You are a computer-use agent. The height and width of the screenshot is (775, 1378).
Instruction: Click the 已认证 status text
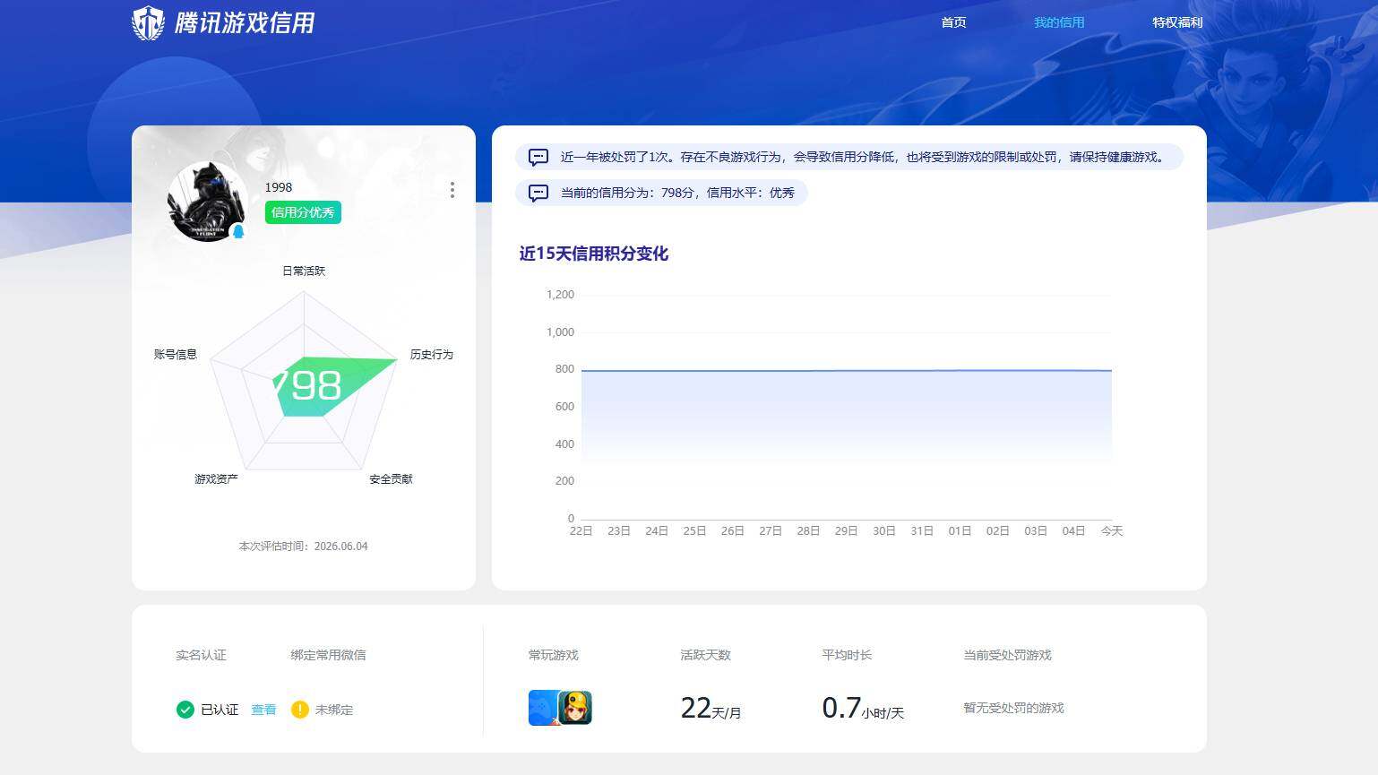tap(220, 710)
